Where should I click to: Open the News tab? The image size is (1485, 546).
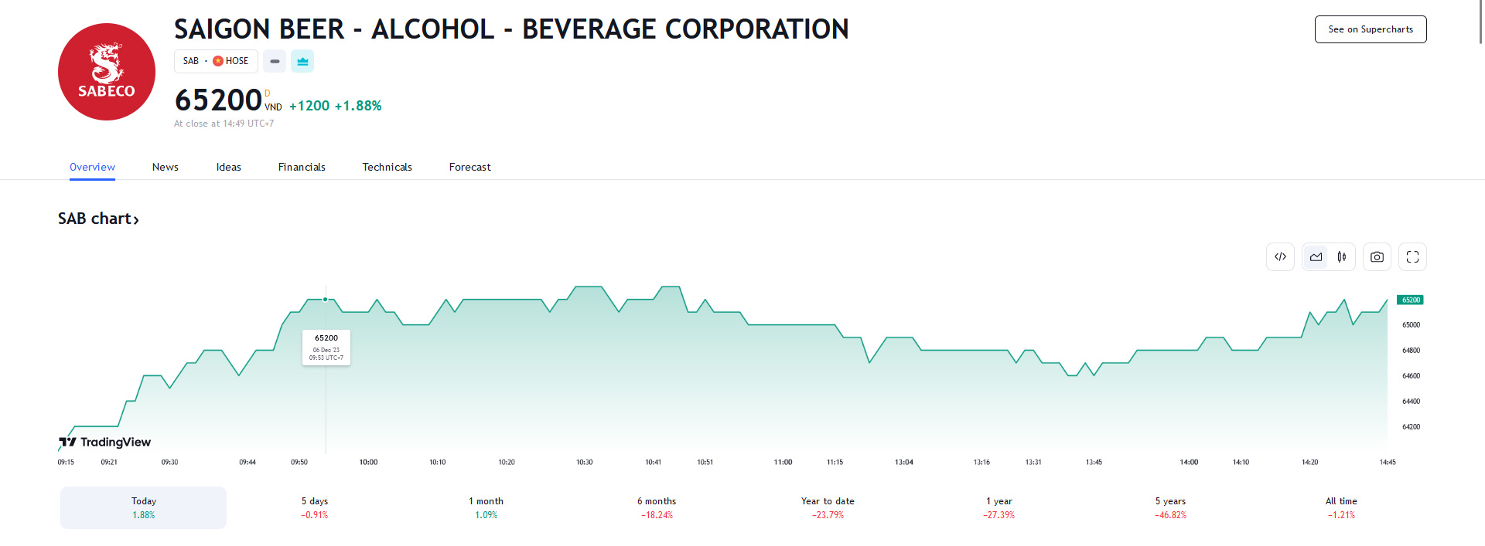(x=165, y=167)
